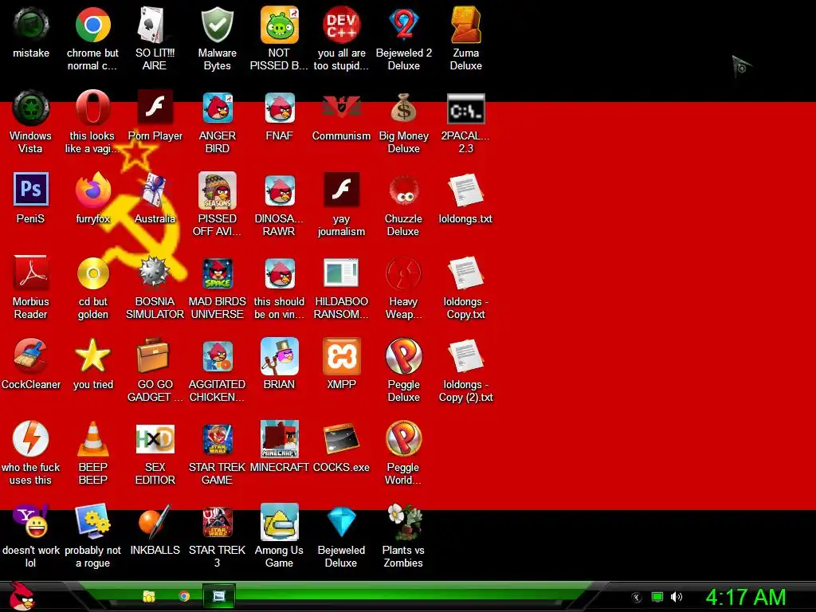Screen dimensions: 816x612
Task: Click the 'furryfox' Firefox icon
Action: pos(92,190)
